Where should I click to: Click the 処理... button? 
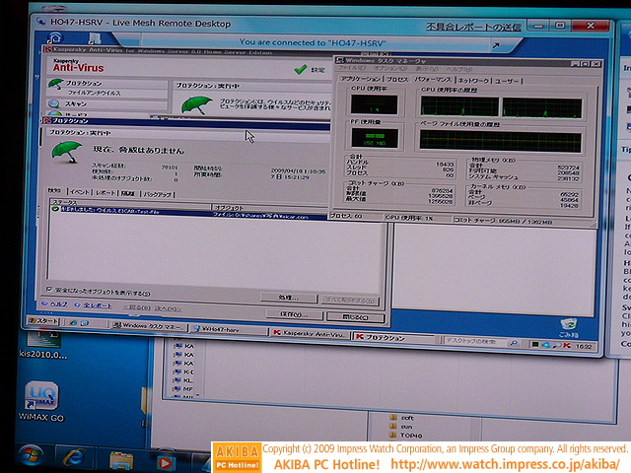287,297
